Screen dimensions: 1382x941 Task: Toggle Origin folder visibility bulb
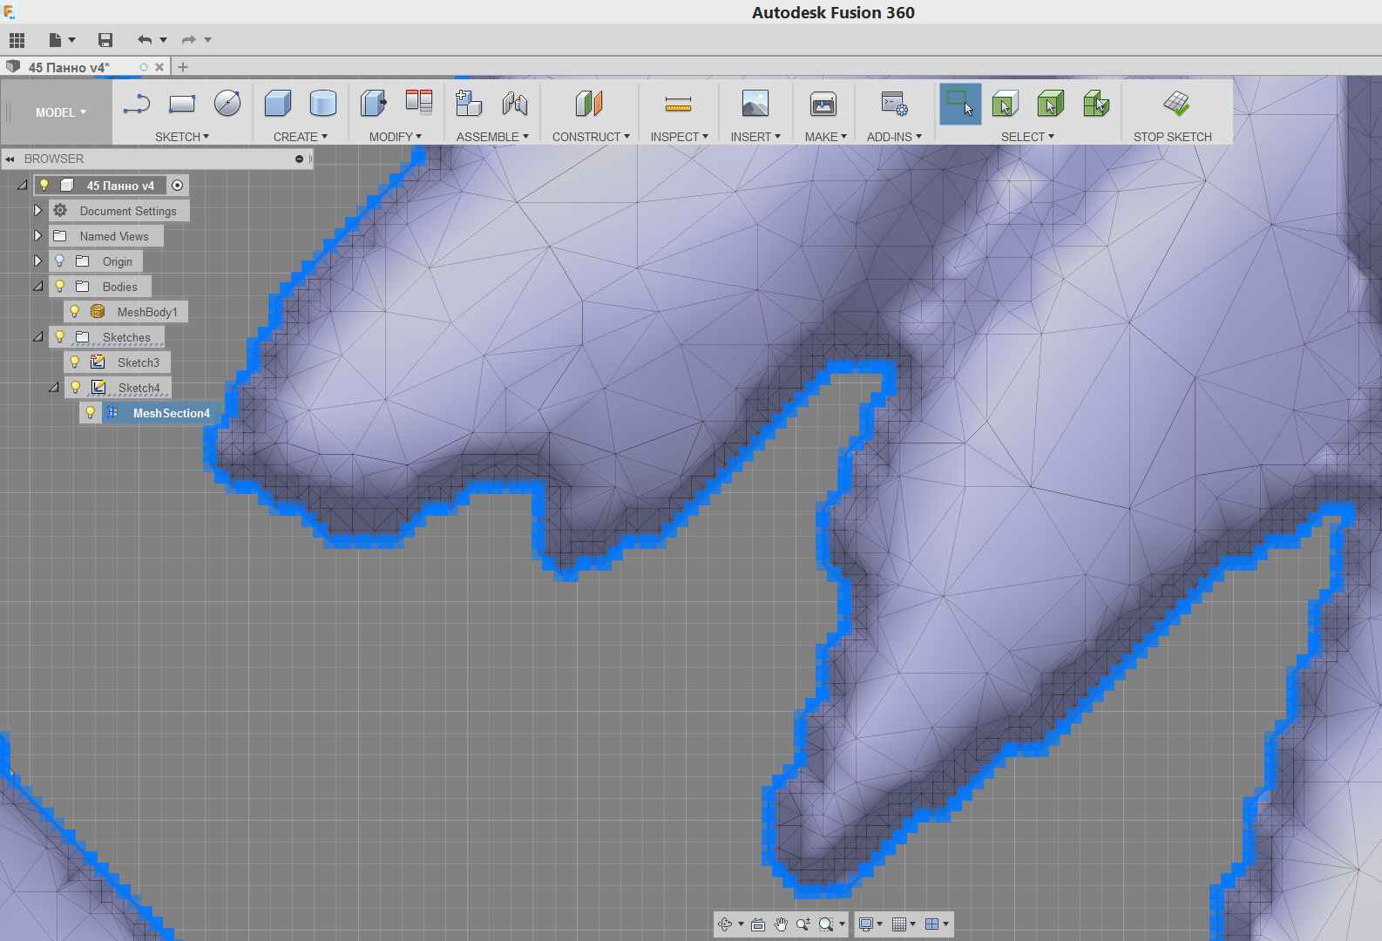(x=60, y=261)
